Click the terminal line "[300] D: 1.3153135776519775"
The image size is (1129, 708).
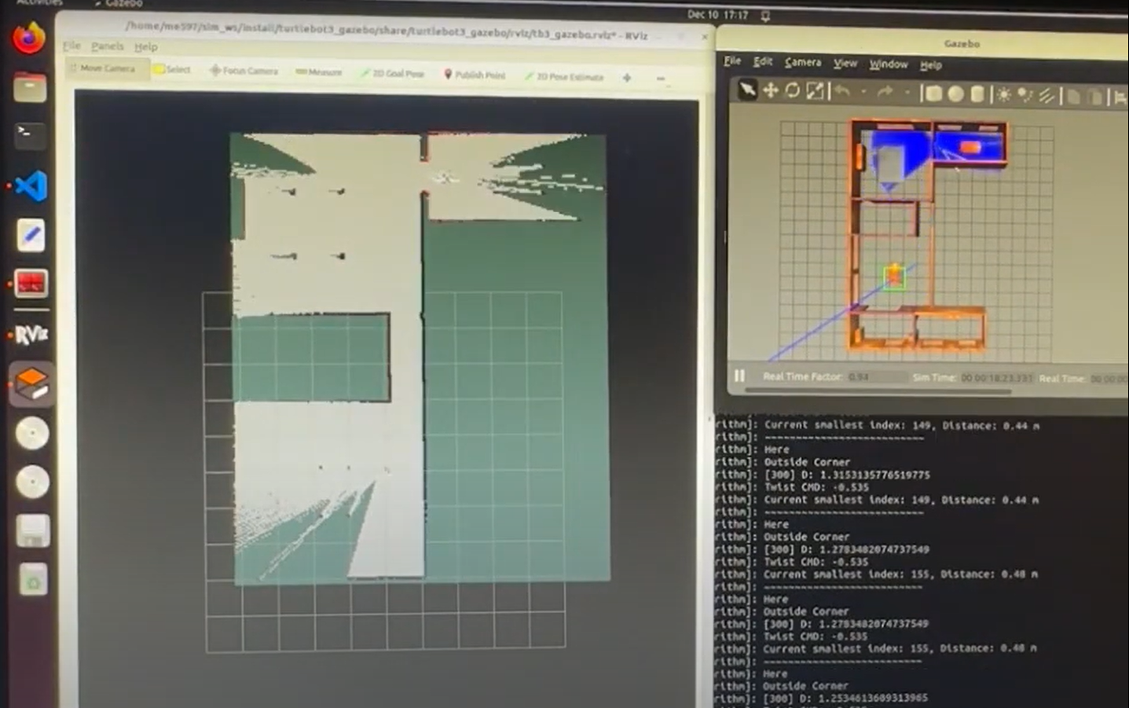(847, 475)
